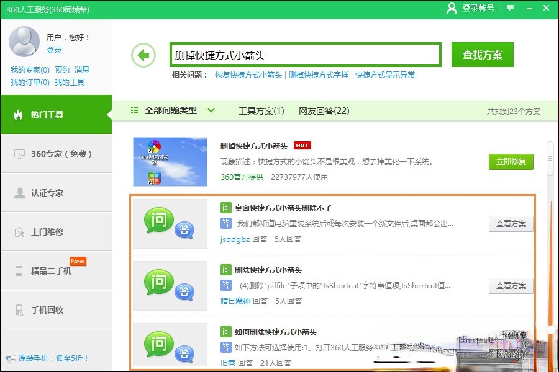Viewport: 559px width, 372px height.
Task: Open the 全部问题类型 filter label
Action: (171, 111)
